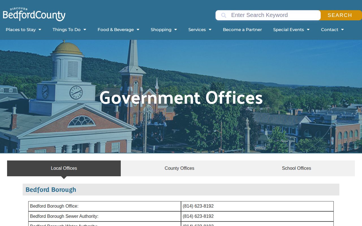Open the Special Events menu label
Screen dimensions: 362x226
point(288,30)
